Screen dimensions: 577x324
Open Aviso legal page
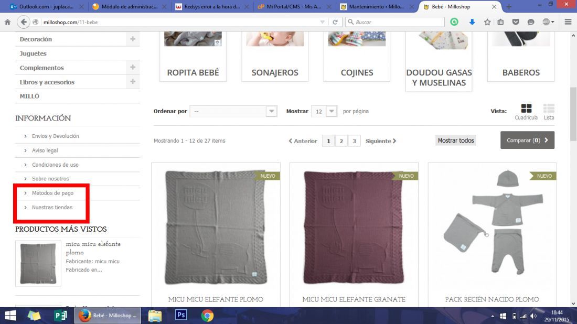pos(45,150)
